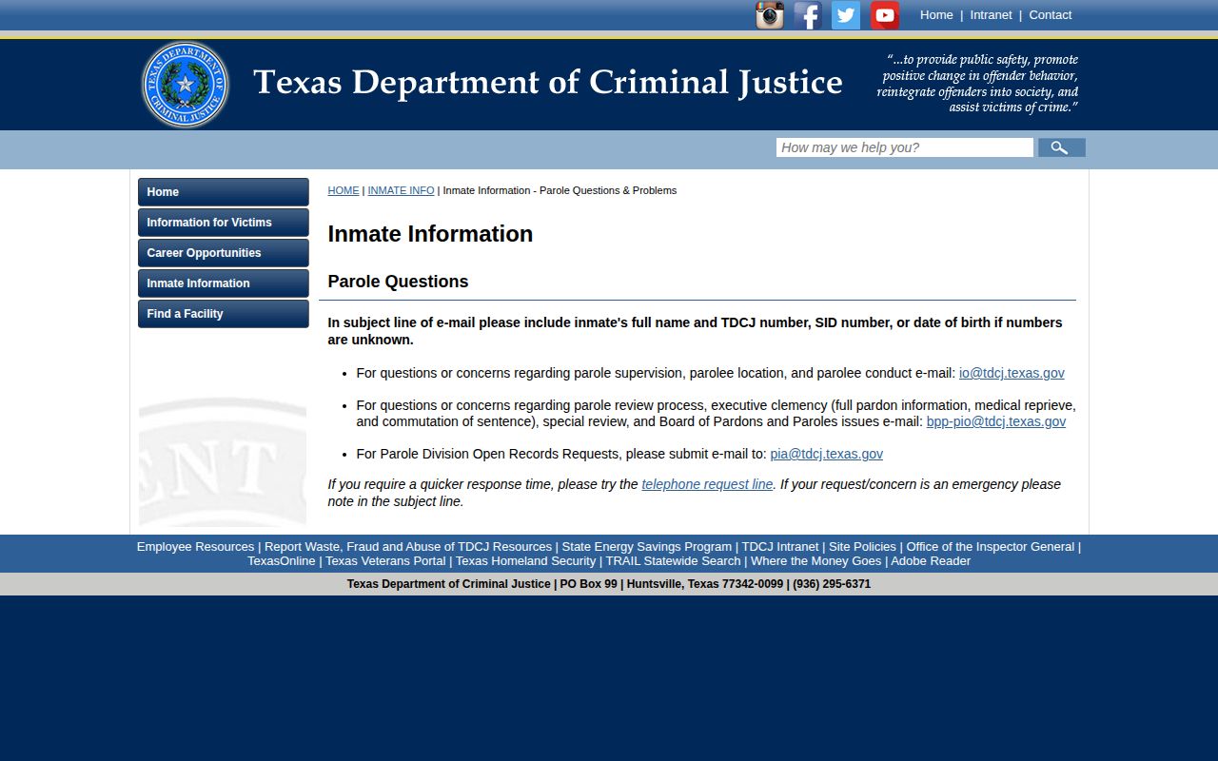Screen dimensions: 1218x761
Task: Select Information for Victims sidebar item
Action: pyautogui.click(x=224, y=223)
